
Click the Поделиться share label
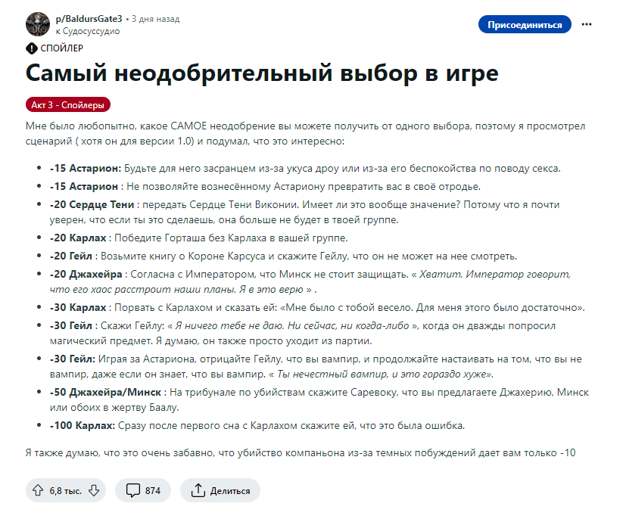tap(230, 490)
